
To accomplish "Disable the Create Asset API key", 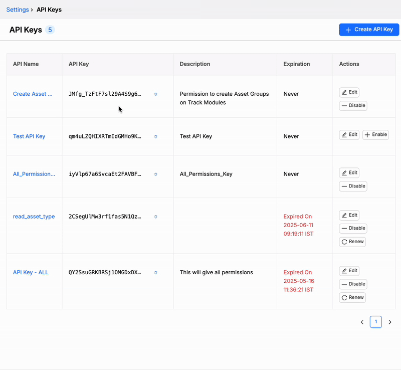I will [353, 105].
